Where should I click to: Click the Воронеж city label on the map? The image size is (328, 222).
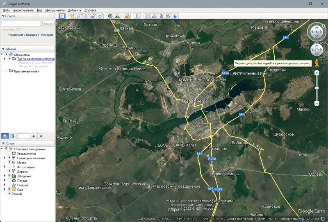coord(196,101)
